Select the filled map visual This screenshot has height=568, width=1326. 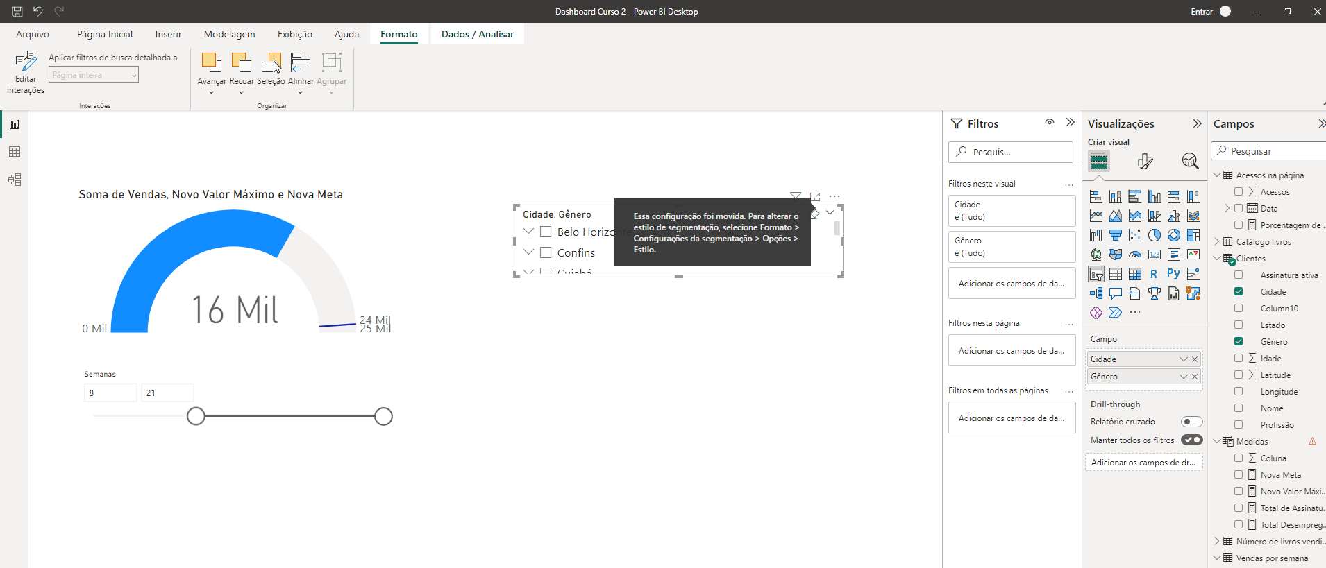click(x=1115, y=255)
